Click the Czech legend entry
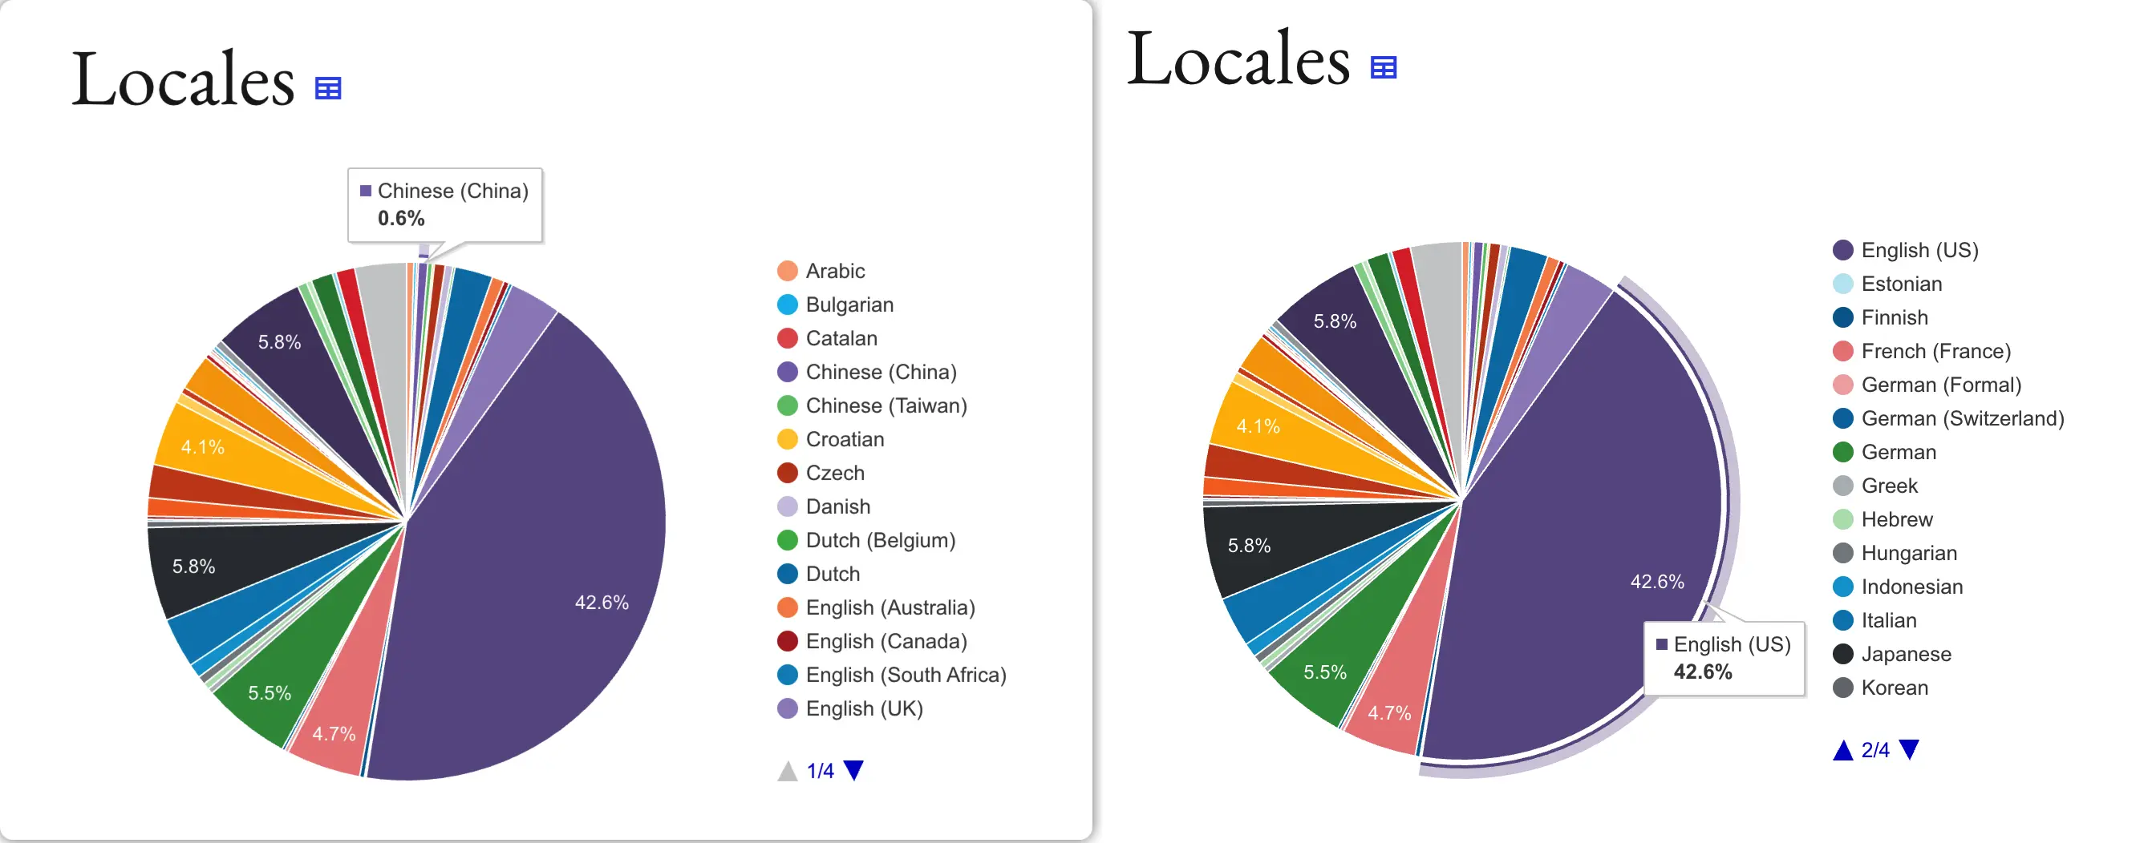This screenshot has height=843, width=2148. (x=821, y=473)
